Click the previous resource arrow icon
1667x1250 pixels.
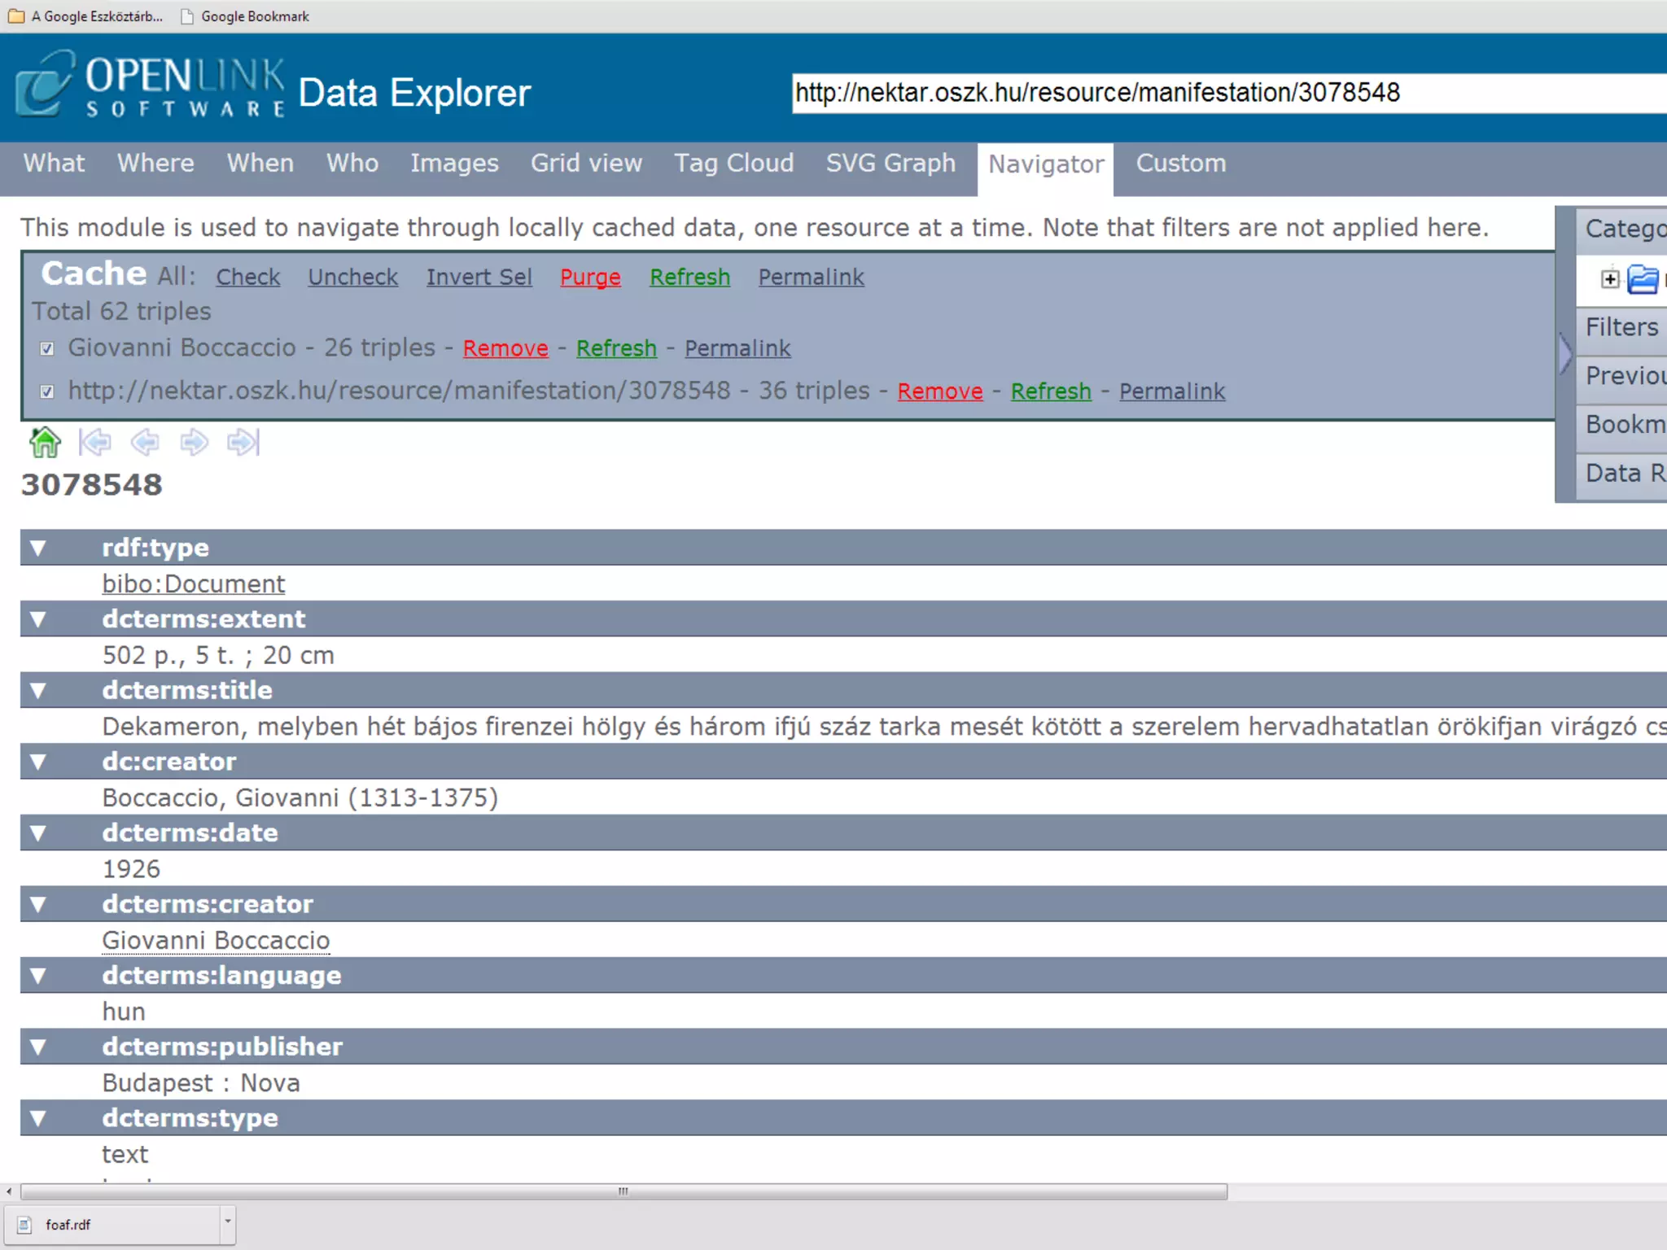[x=145, y=442]
